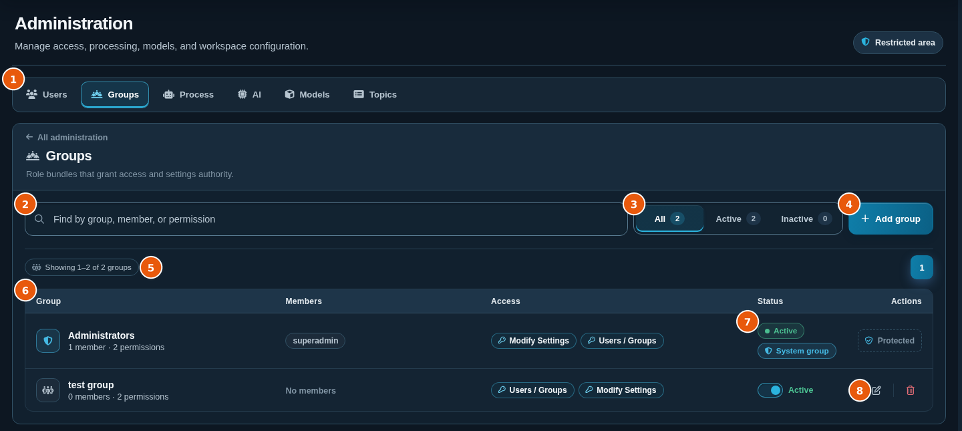Click the Administrators shield icon
Viewport: 962px width, 431px height.
(x=48, y=341)
